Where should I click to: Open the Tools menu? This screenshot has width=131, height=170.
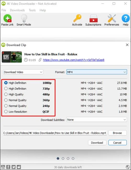tap(32, 10)
